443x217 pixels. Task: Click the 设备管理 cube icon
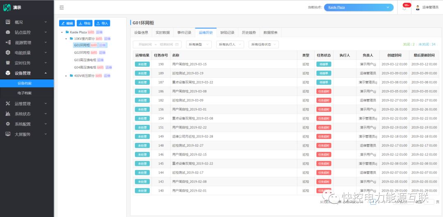click(8, 73)
